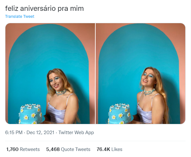This screenshot has width=191, height=157.
Task: View the 5,468 Quote Tweets
Action: 68,149
